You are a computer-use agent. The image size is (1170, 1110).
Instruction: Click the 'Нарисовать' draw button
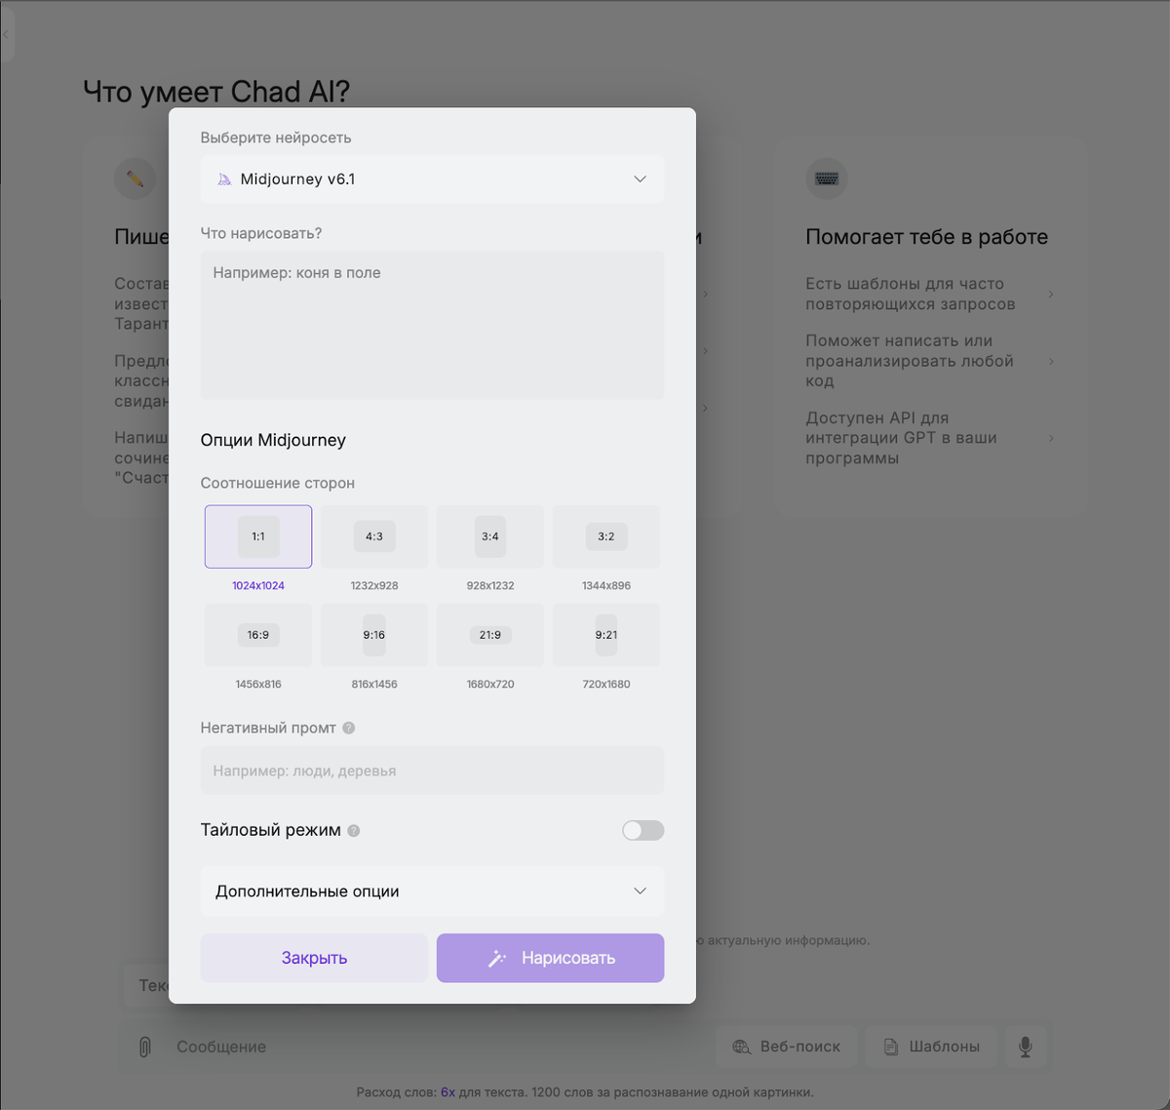[x=551, y=958]
